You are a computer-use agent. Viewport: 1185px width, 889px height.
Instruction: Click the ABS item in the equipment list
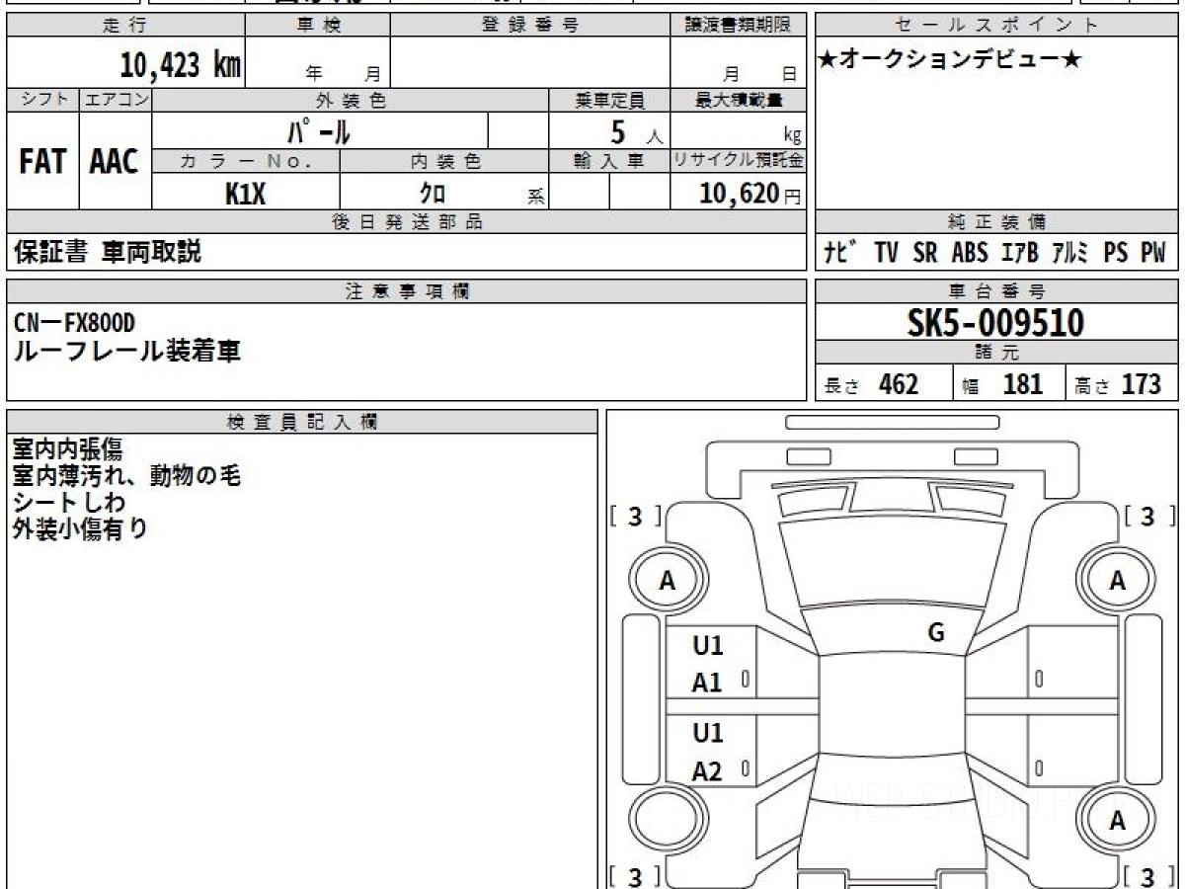pos(970,253)
